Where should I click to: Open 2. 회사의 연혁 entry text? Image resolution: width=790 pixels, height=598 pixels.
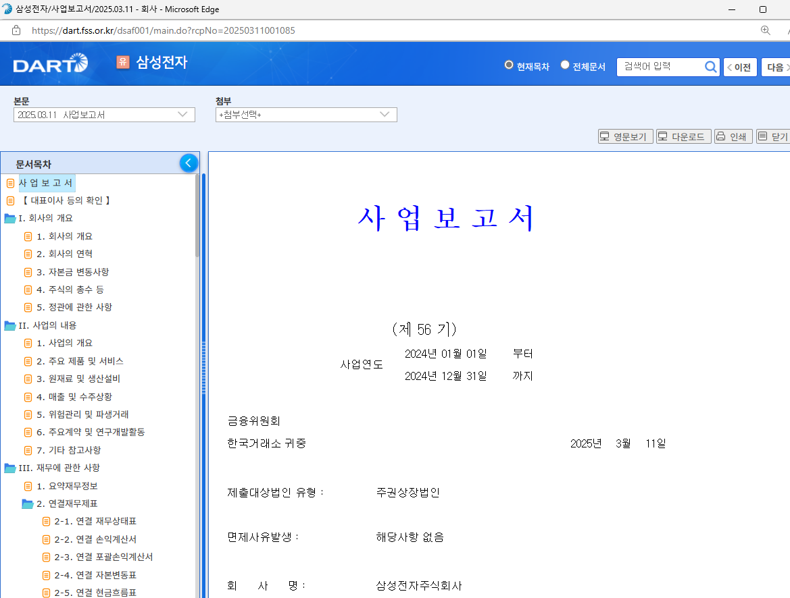pos(64,254)
